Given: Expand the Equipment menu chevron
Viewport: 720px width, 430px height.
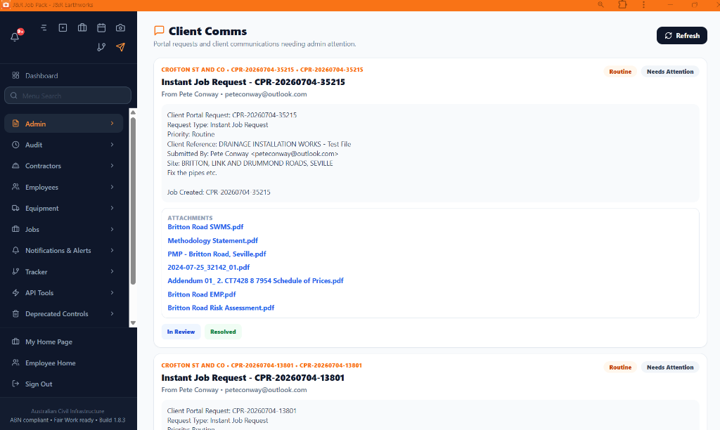Looking at the screenshot, I should point(112,208).
